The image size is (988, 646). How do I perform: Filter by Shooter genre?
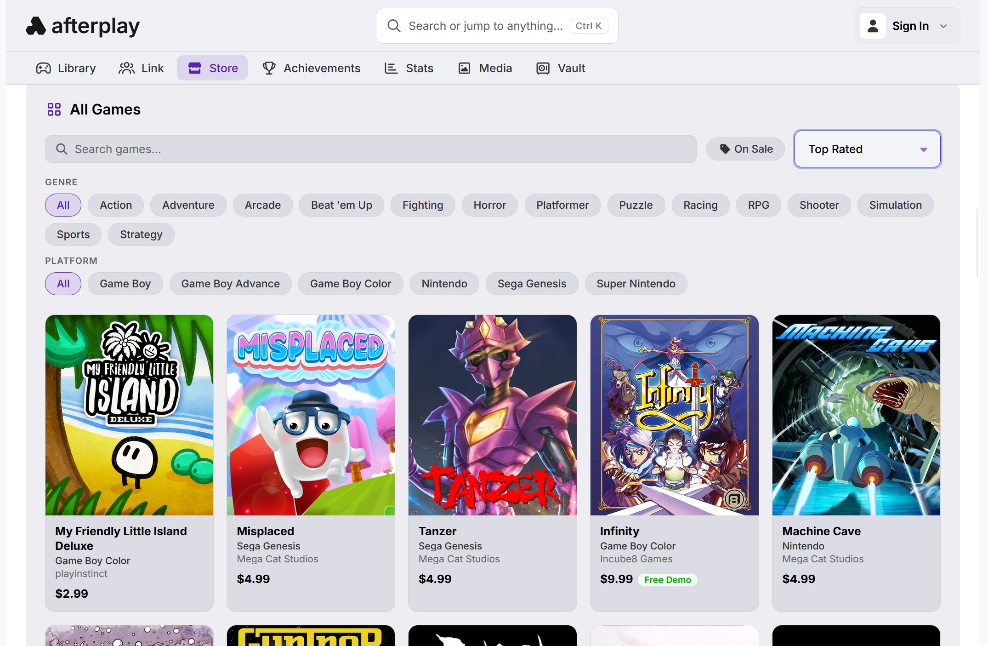(819, 205)
